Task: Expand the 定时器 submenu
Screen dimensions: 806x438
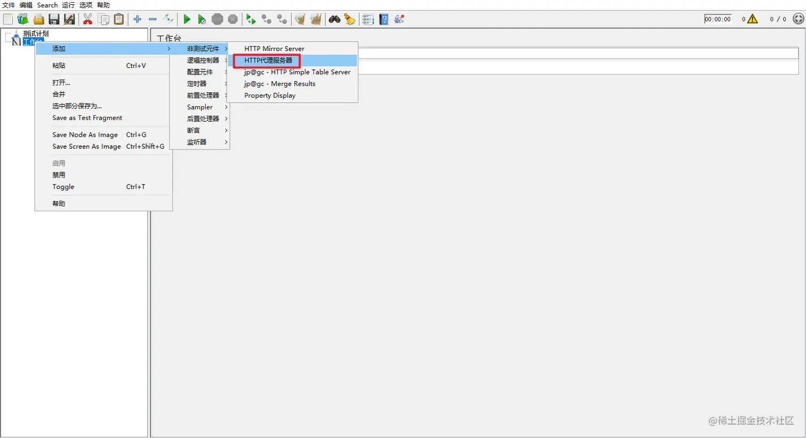Action: point(200,84)
